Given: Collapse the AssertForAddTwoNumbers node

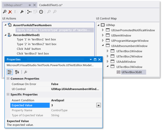Looking at the screenshot, I should [5, 25].
